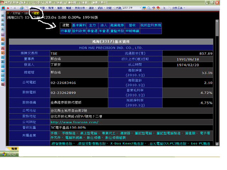Click the mouse pointer tool icon
Image resolution: width=227 pixels, height=170 pixels.
164,8
